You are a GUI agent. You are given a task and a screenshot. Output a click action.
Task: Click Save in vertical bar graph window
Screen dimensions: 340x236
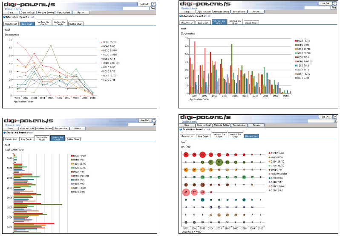coord(187,12)
